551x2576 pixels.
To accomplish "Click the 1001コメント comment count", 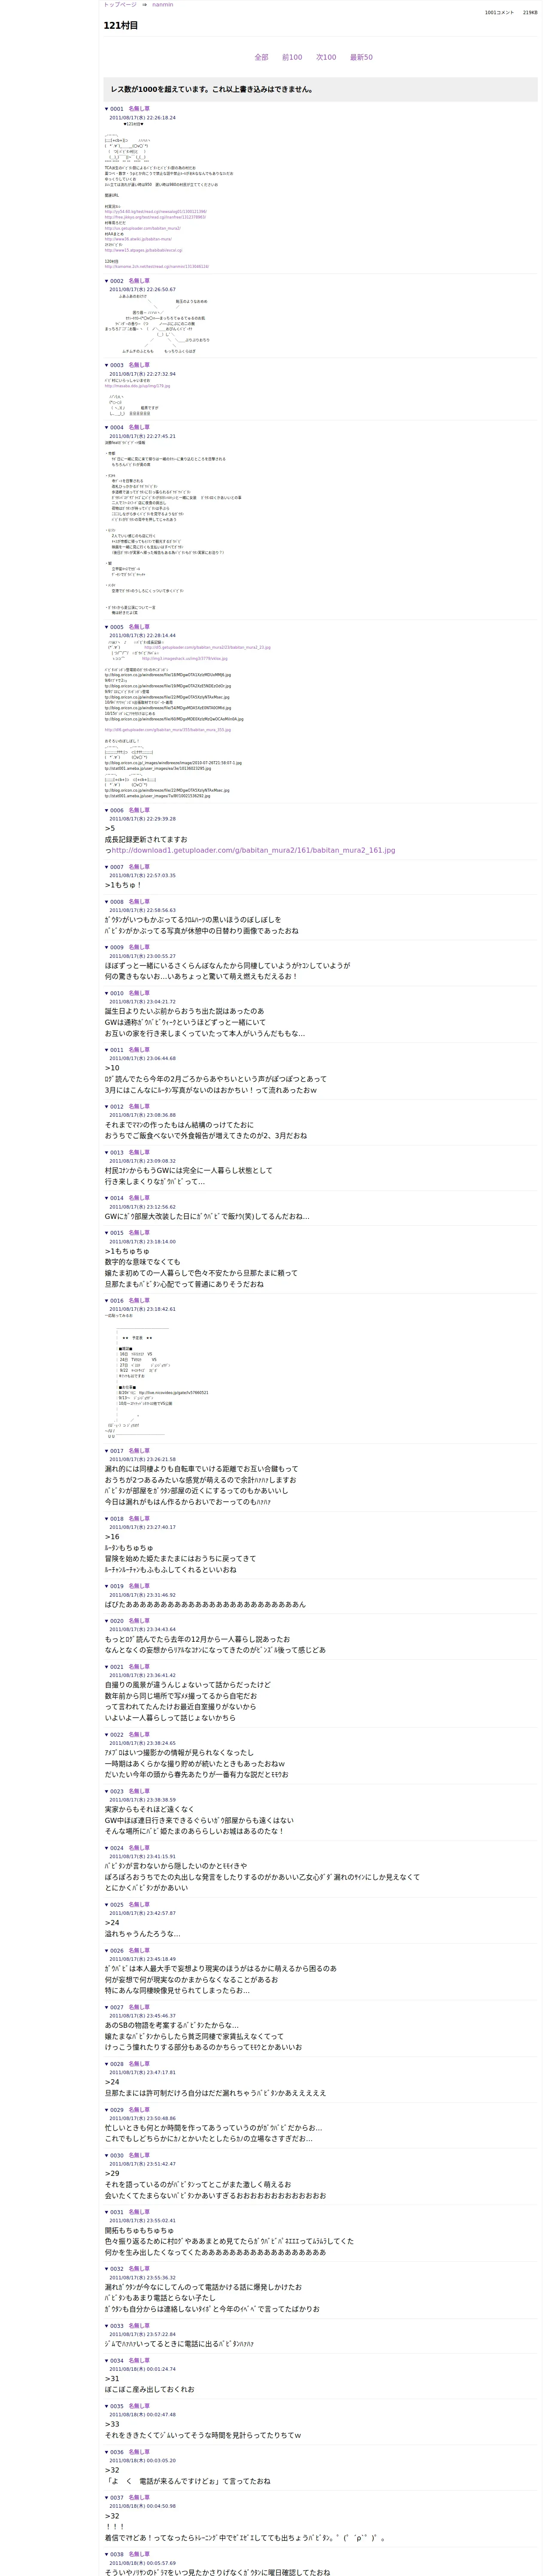I will [x=499, y=13].
